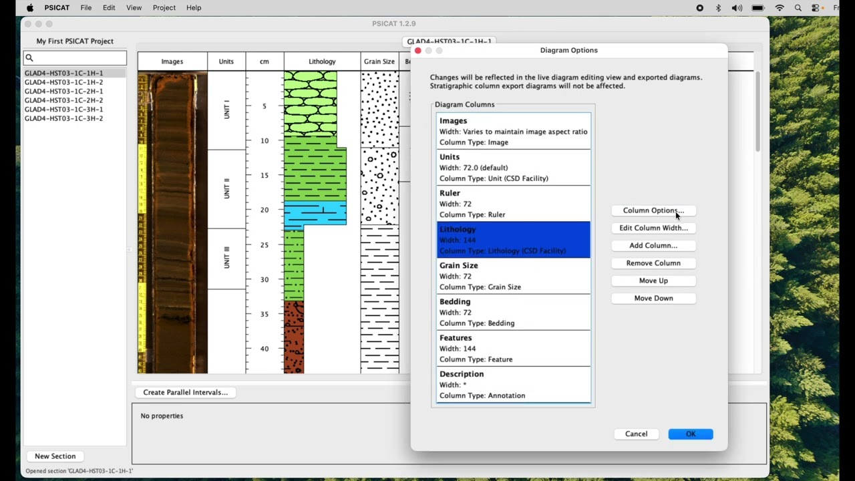This screenshot has height=481, width=855.
Task: Select Description entry in Diagram Columns list
Action: 514,384
